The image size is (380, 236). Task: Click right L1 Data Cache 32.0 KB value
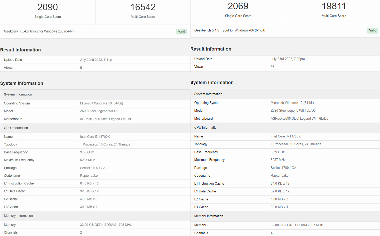pos(280,191)
